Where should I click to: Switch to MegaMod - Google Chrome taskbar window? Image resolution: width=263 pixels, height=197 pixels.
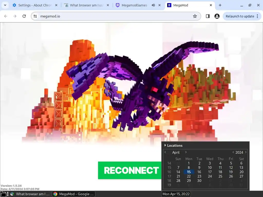[x=74, y=194]
